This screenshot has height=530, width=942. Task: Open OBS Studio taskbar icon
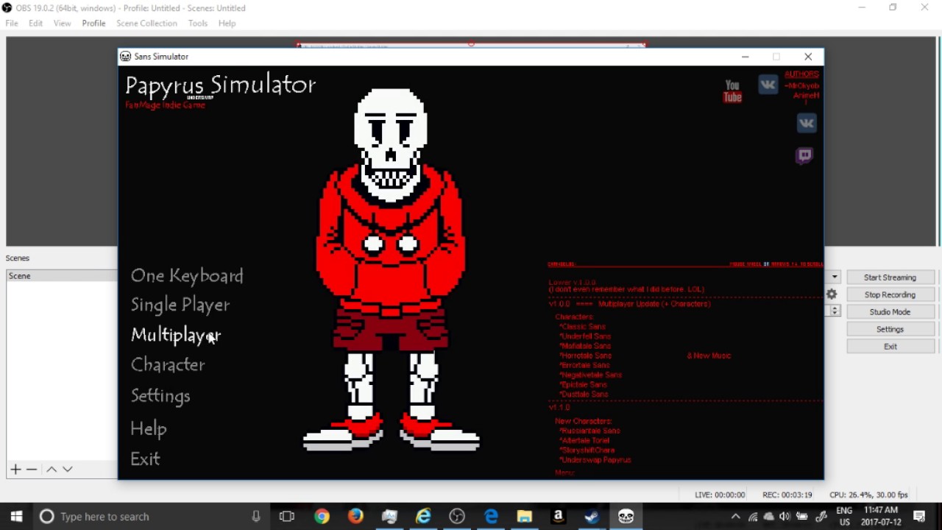(x=458, y=517)
